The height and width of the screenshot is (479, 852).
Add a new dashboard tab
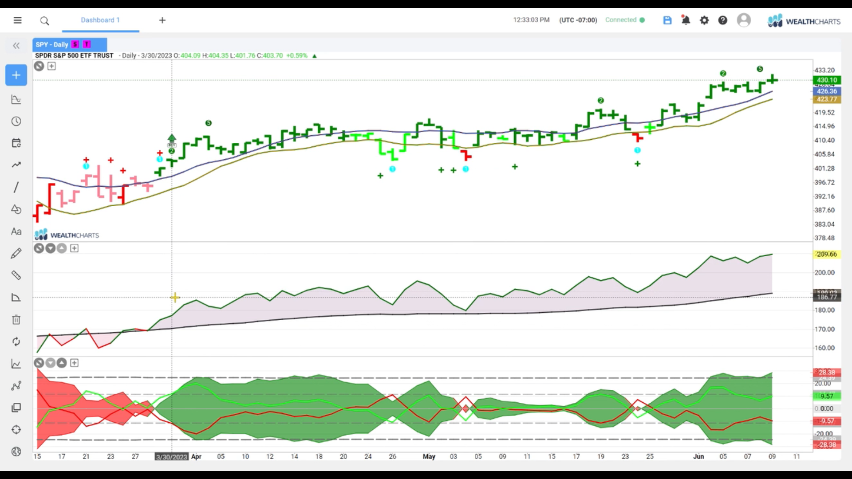[x=162, y=20]
